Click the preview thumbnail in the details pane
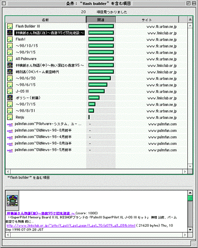The image size is (198, 248). coord(12,201)
